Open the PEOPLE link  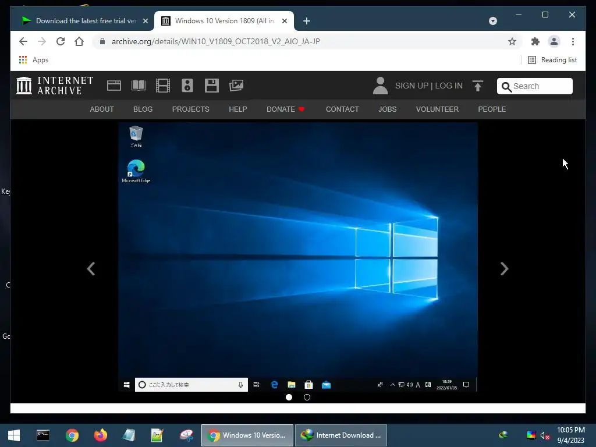pyautogui.click(x=492, y=109)
